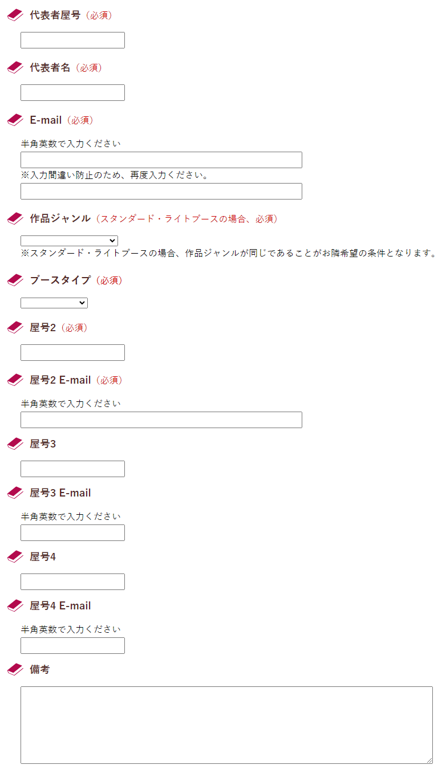This screenshot has height=773, width=446.
Task: Click the 屋号4 E-mail input field
Action: tap(72, 645)
